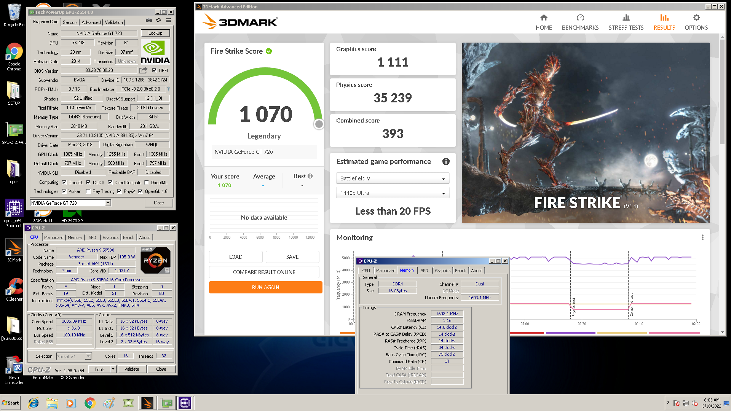Open Revo Uninstaller desktop icon
This screenshot has height=411, width=731.
tap(14, 370)
